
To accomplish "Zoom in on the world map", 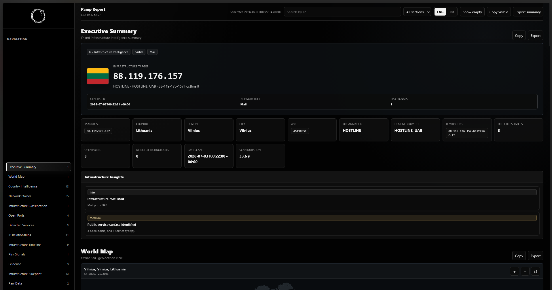I will [514, 271].
